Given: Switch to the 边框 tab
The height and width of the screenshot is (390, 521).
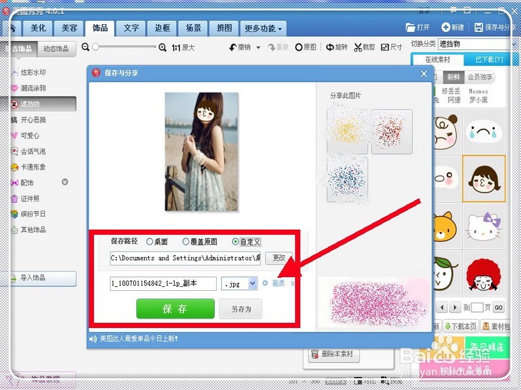Looking at the screenshot, I should coord(162,28).
